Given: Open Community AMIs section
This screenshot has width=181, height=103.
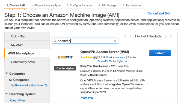Looking at the screenshot, I should point(27,62).
